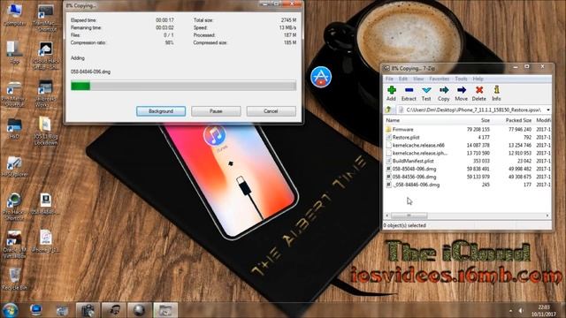Open the 058-84846 dmg file desktop icon
This screenshot has width=566, height=318.
point(45,204)
